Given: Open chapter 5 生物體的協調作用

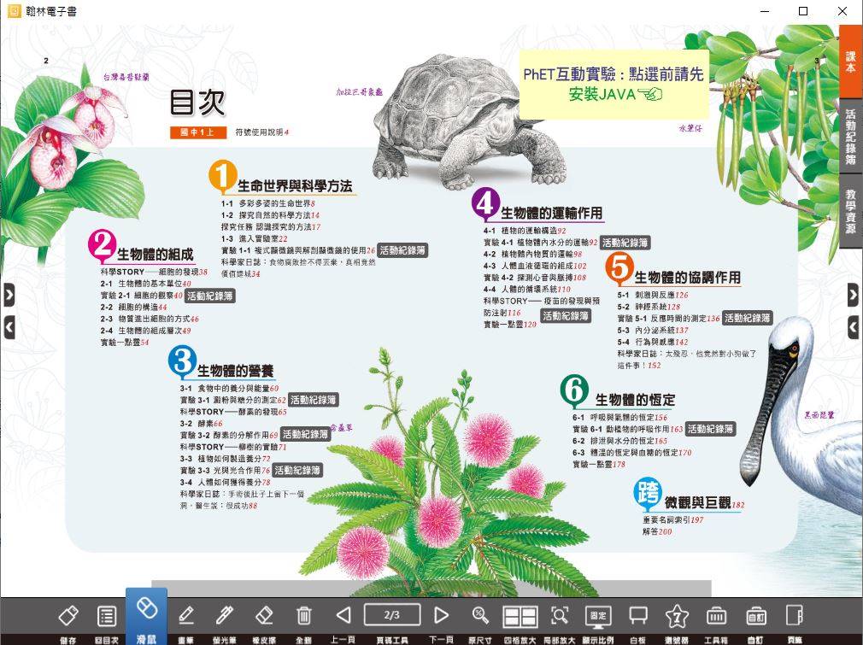Looking at the screenshot, I should coord(688,278).
